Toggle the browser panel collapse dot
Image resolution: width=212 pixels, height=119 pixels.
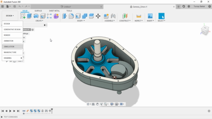[x=45, y=25]
